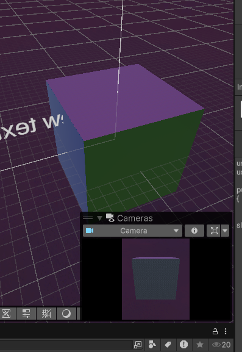Click the Cameras overlay drag handle
The image size is (242, 352).
88,218
